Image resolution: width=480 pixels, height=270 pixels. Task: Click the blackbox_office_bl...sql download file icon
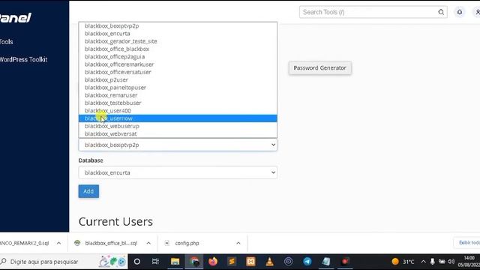(x=77, y=243)
